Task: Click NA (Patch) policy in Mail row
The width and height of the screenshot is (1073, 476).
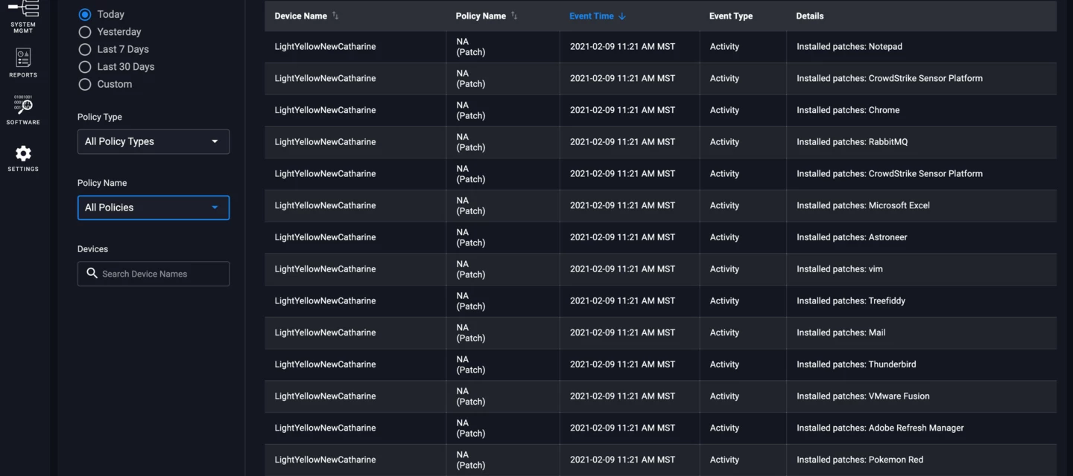Action: click(471, 332)
